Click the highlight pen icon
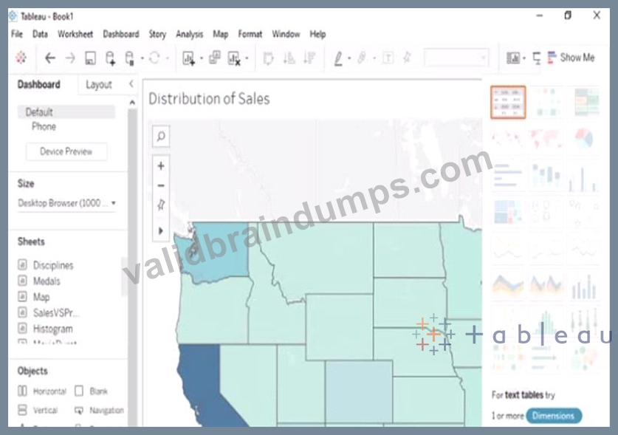The width and height of the screenshot is (618, 435). coord(338,59)
